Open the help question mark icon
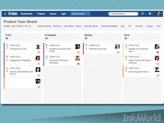The image size is (164, 123). click(x=142, y=14)
